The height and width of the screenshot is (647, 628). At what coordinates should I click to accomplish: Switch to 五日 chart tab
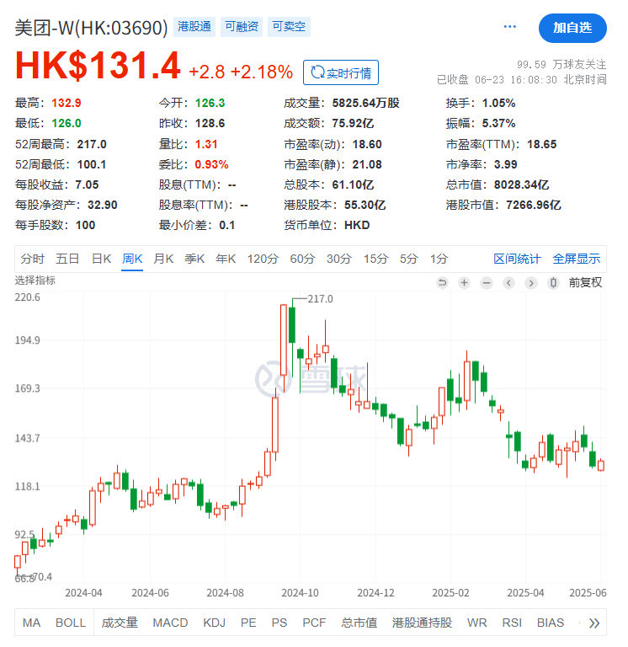(67, 259)
